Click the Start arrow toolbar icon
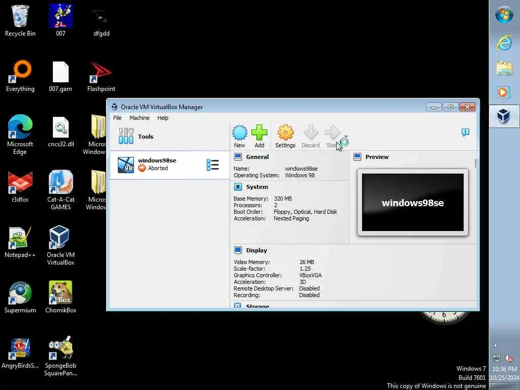The width and height of the screenshot is (520, 390). [332, 133]
